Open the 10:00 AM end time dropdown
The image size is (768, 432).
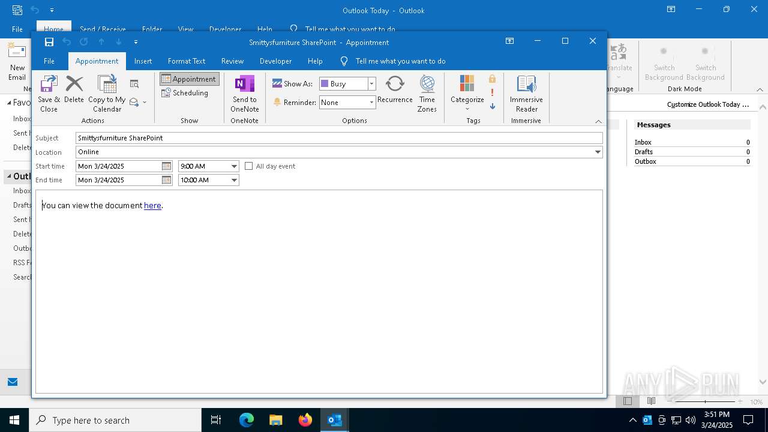234,180
